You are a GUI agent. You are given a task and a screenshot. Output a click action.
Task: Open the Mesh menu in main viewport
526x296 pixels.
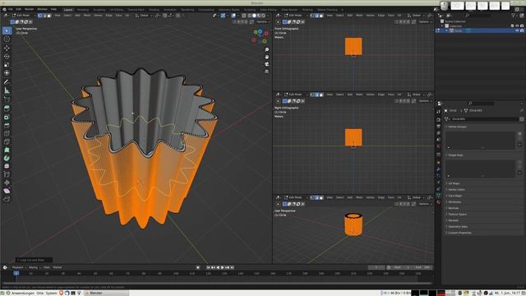pos(87,16)
